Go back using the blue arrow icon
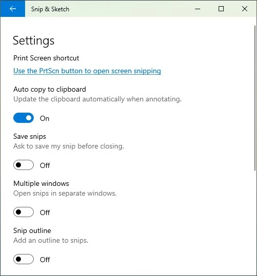This screenshot has width=257, height=276. tap(13, 9)
